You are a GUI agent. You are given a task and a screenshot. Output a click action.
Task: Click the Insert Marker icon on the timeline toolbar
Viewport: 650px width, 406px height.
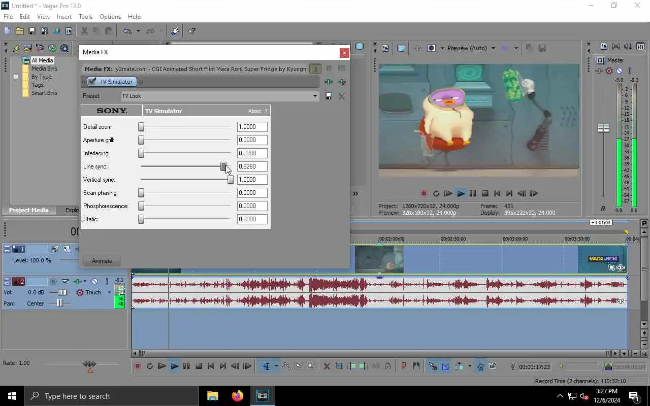(x=404, y=366)
